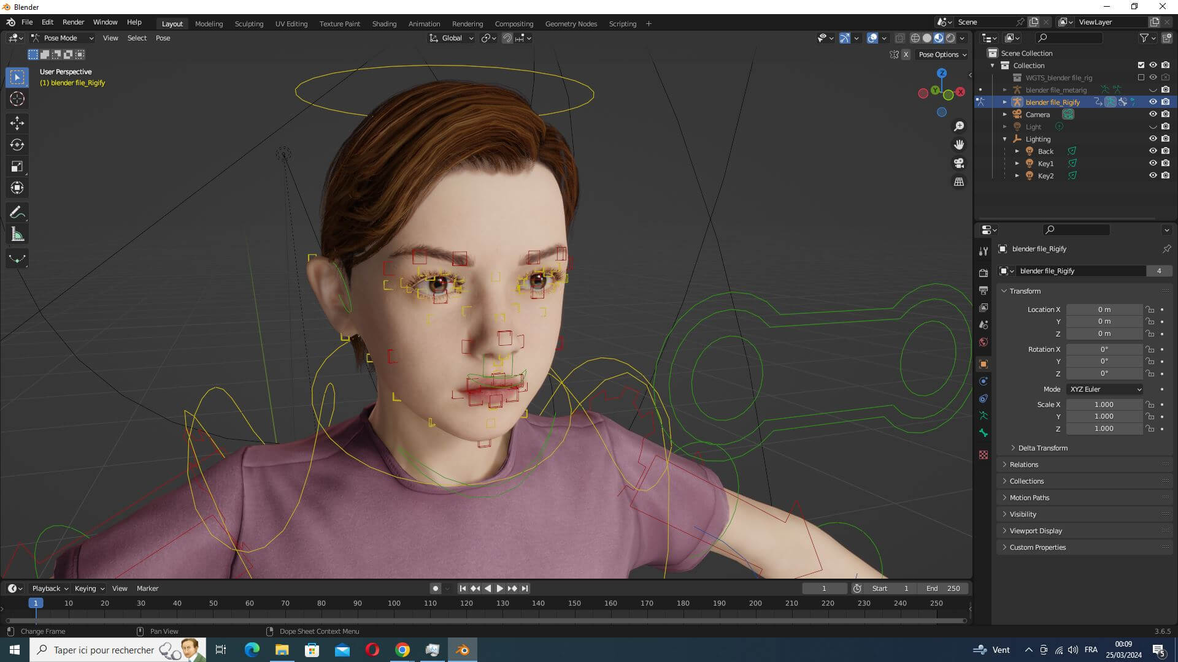This screenshot has height=662, width=1178.
Task: Select the Scale tool
Action: (x=17, y=166)
